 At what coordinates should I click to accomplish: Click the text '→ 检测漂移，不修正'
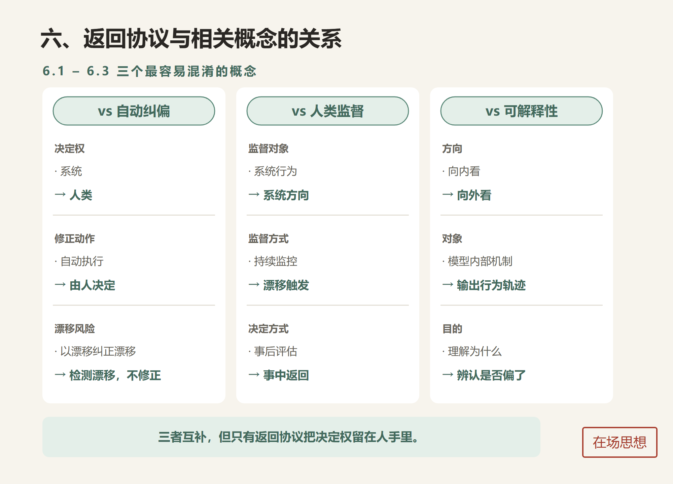(x=108, y=375)
